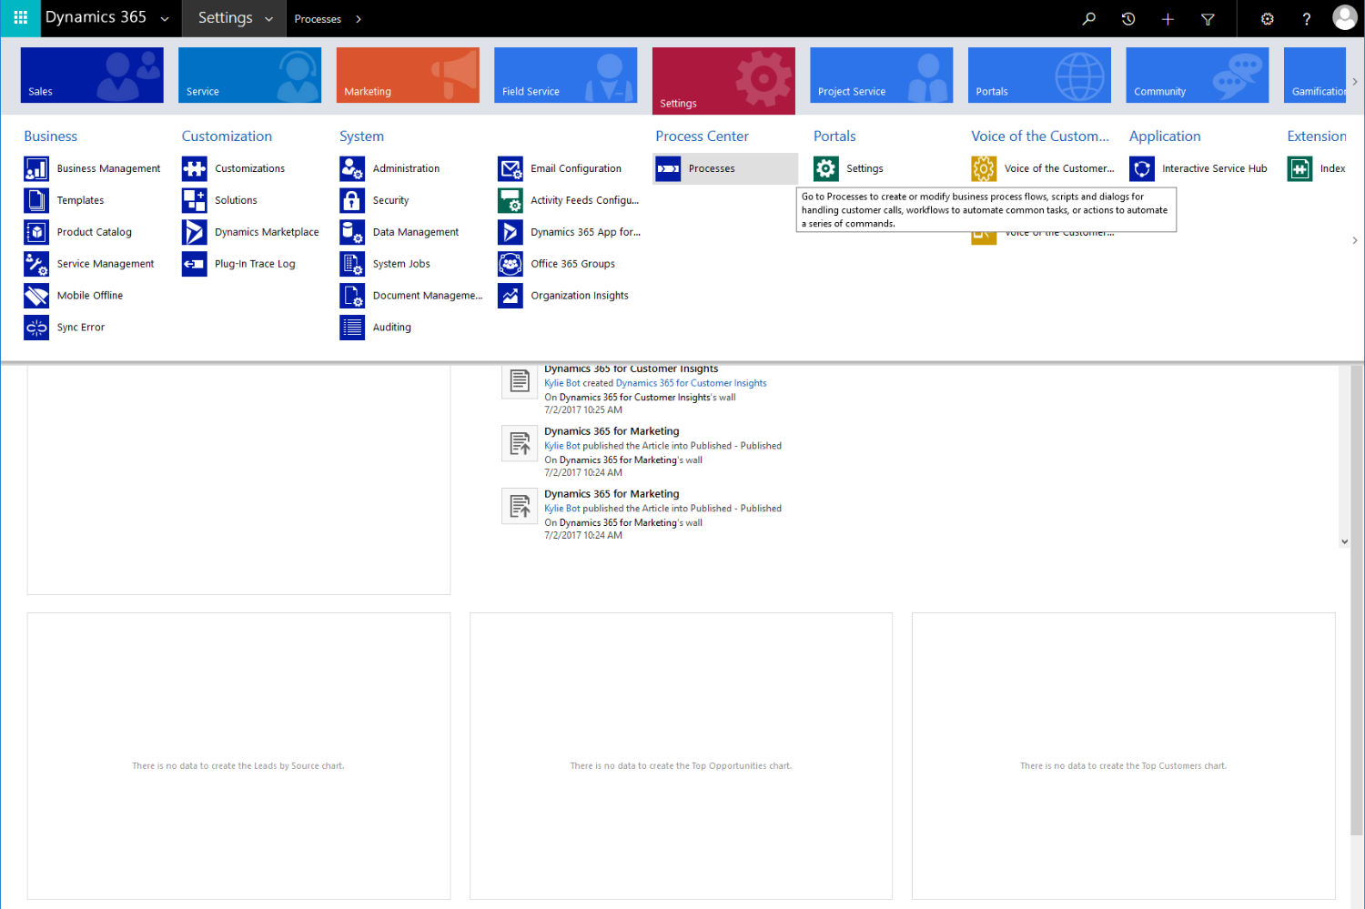Open advanced find funnel icon

[x=1208, y=18]
